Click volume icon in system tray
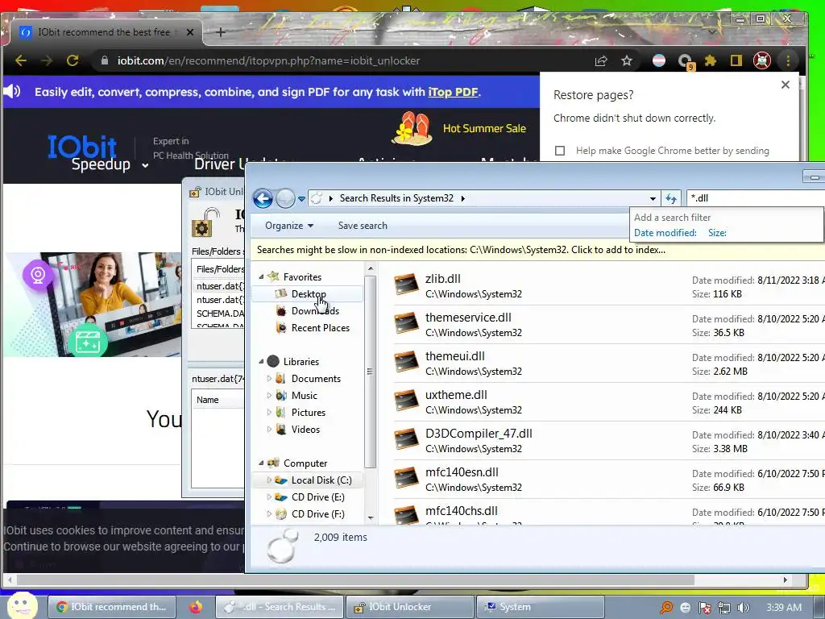Viewport: 825px width, 619px height. 743,608
